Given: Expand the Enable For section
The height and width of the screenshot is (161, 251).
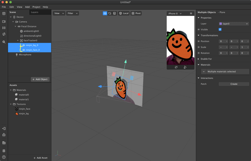Looking at the screenshot, I should point(199,59).
